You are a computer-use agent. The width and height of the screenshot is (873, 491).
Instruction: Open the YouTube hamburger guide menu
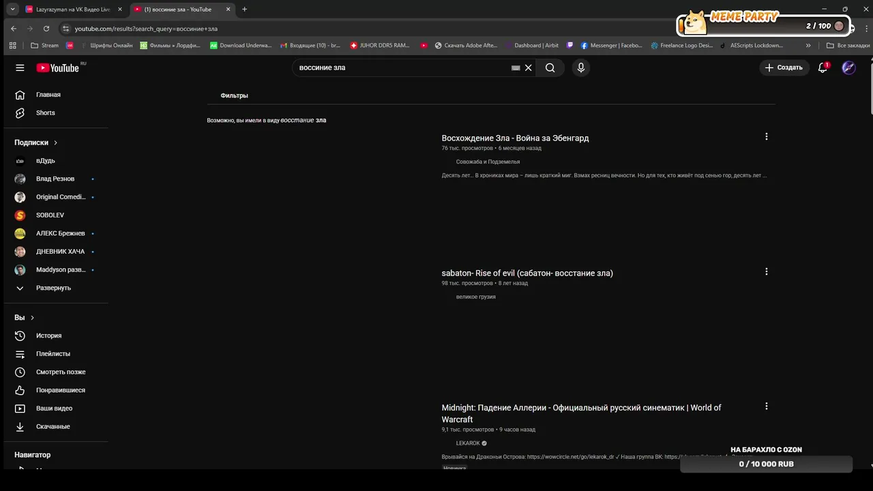point(20,68)
